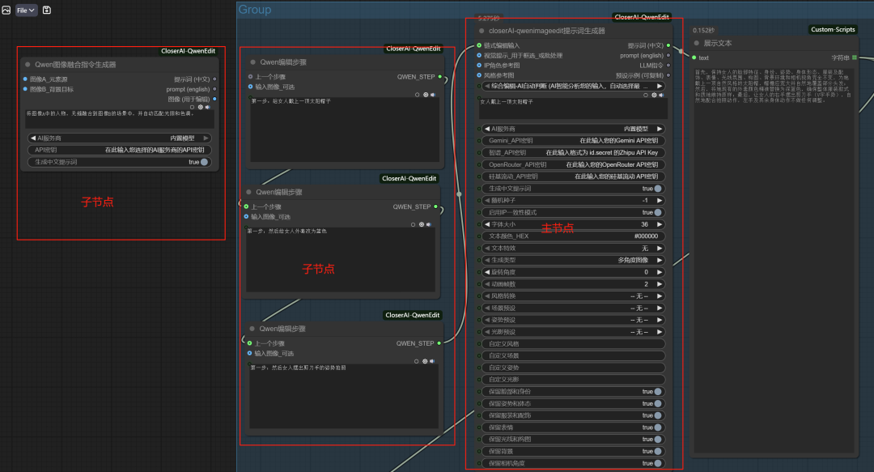The image size is (874, 472).
Task: Collapse the Qwen图像融合指令生成器 node via its title dot
Action: pos(28,65)
